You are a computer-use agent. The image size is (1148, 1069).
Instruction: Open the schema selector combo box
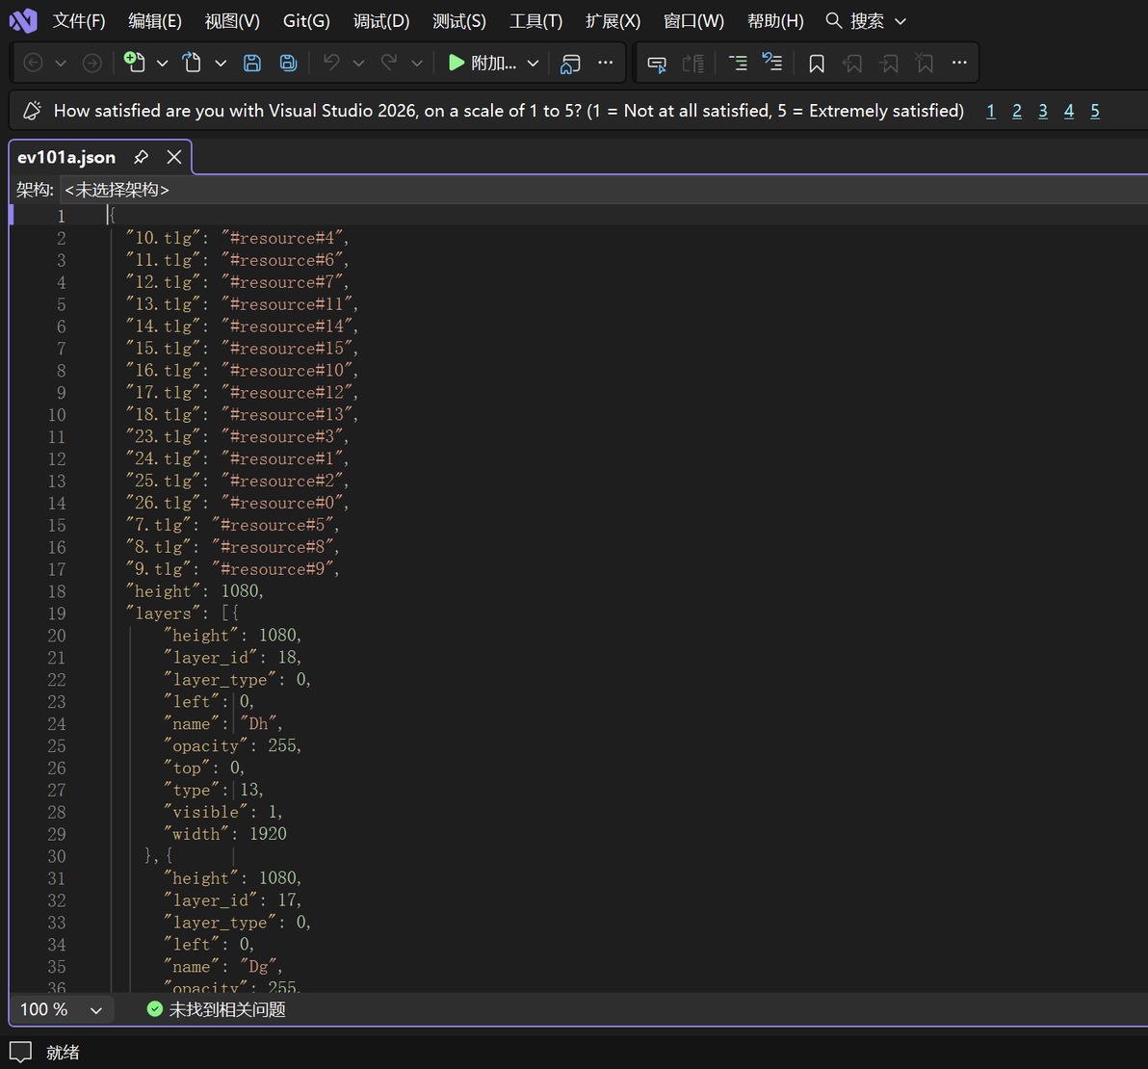[x=603, y=190]
